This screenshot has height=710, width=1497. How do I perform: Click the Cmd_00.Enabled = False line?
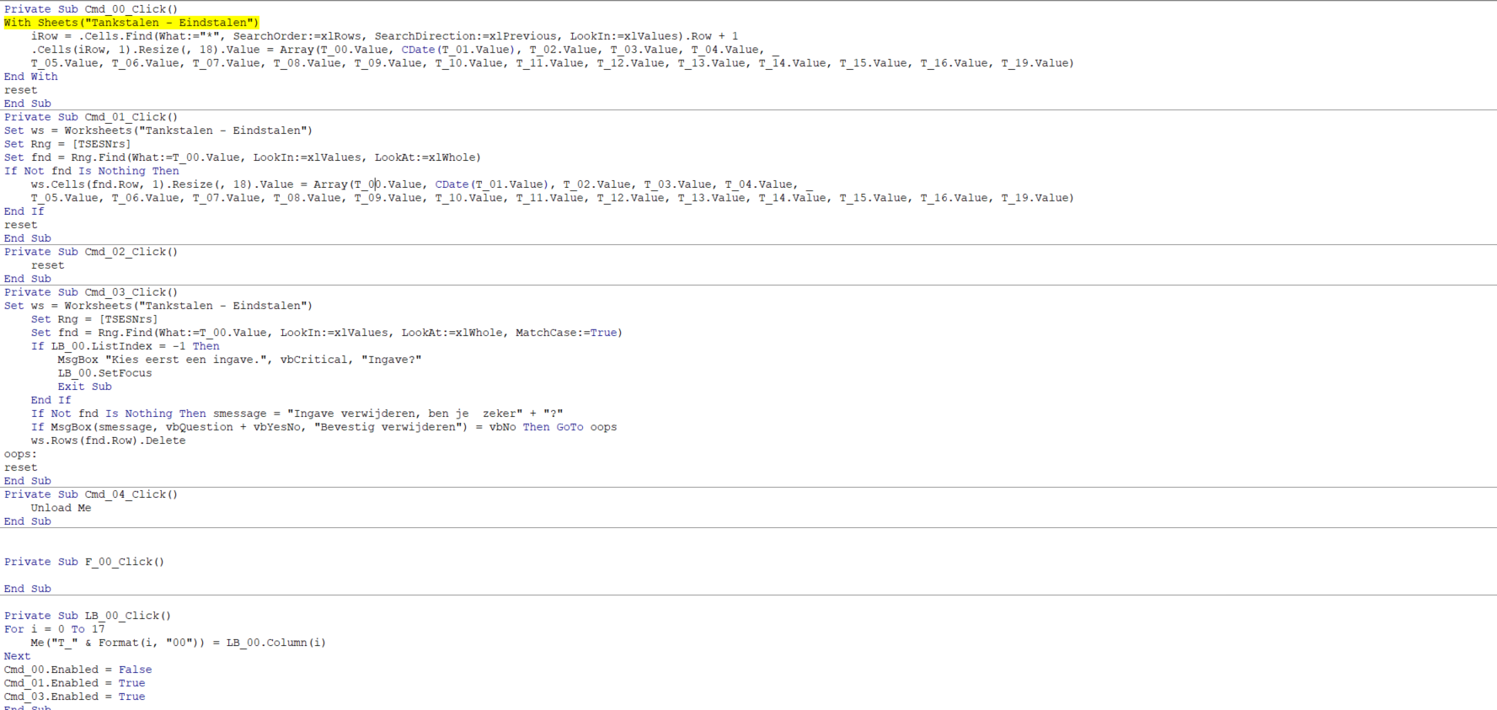coord(78,670)
